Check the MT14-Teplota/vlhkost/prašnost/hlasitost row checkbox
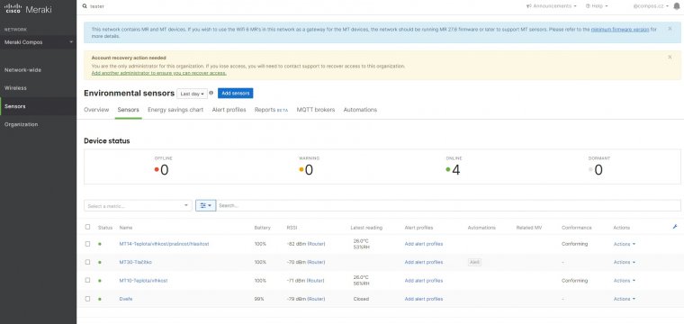 [87, 244]
